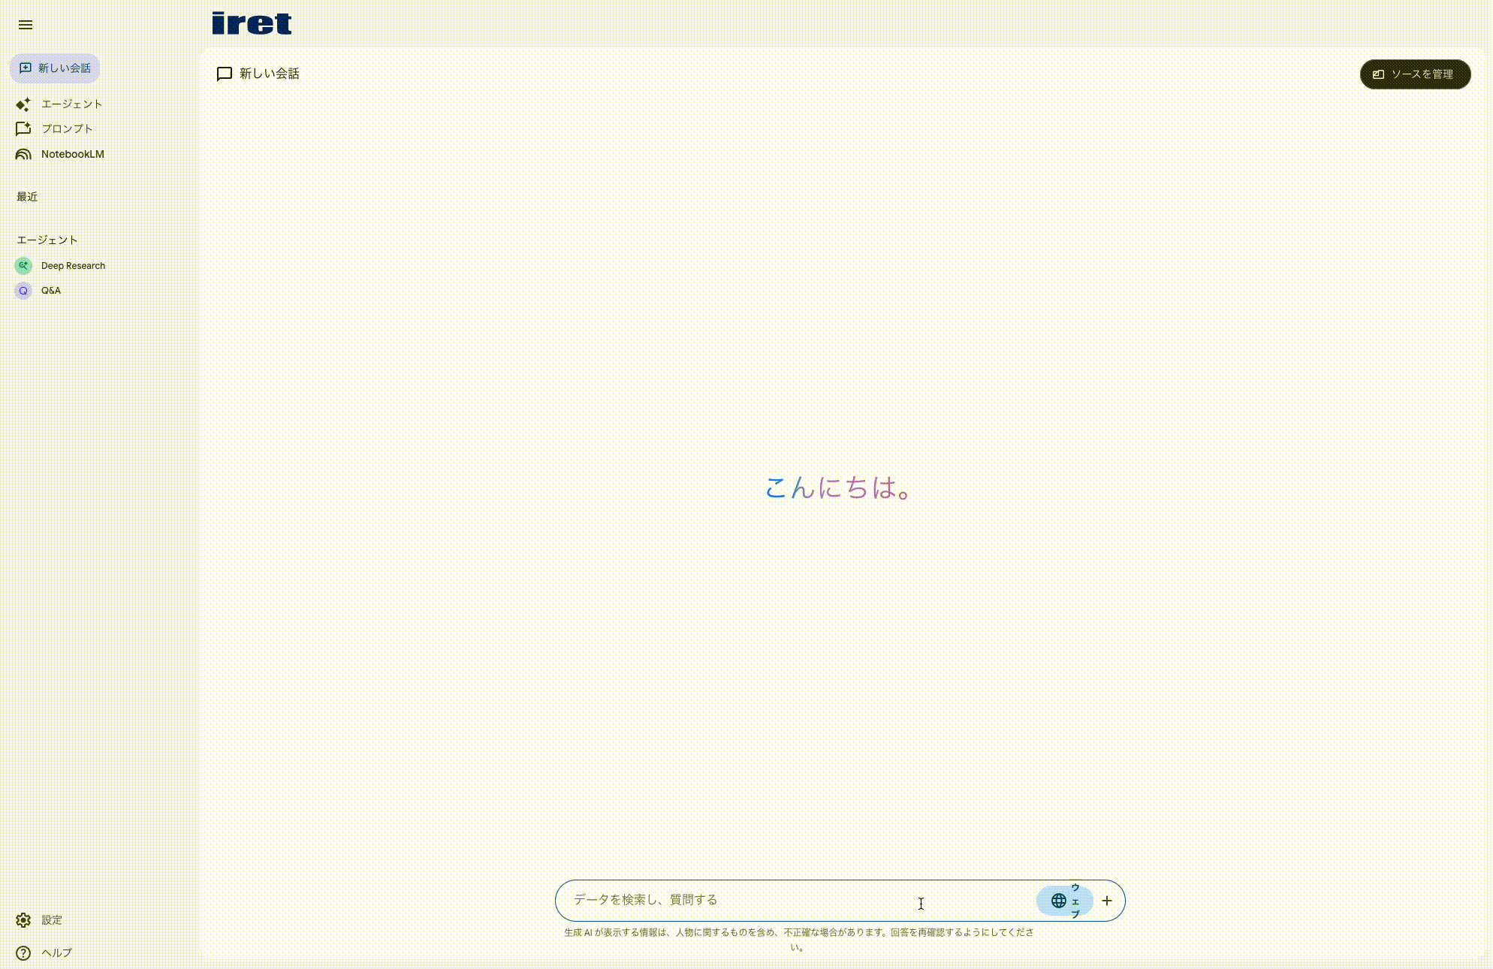Click the こんにちは。 greeting text
This screenshot has width=1493, height=969.
click(839, 488)
